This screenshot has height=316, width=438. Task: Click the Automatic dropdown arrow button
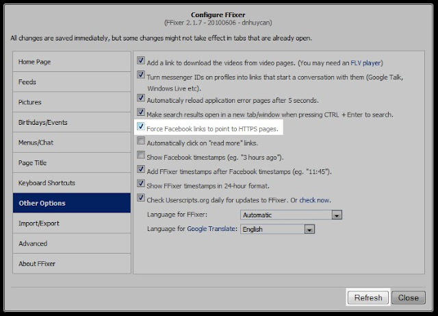pyautogui.click(x=337, y=215)
